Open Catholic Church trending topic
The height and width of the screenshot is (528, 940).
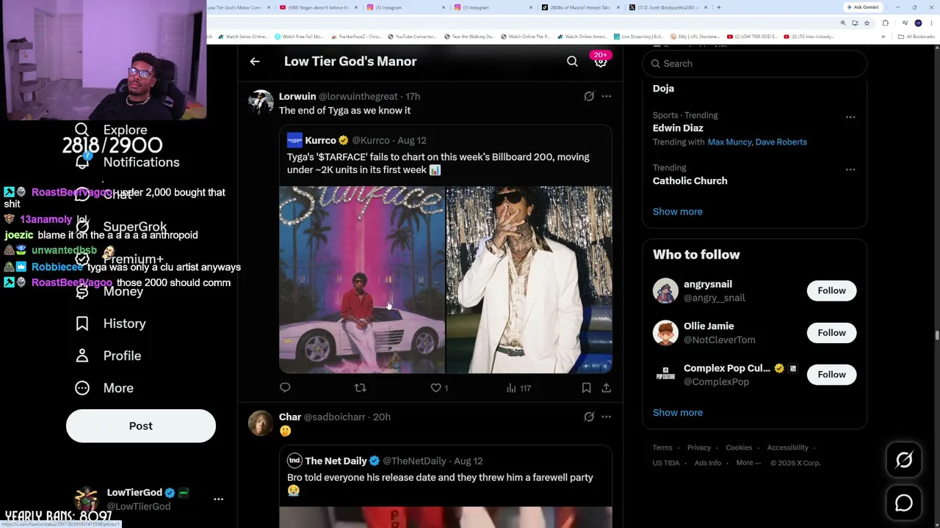[690, 181]
